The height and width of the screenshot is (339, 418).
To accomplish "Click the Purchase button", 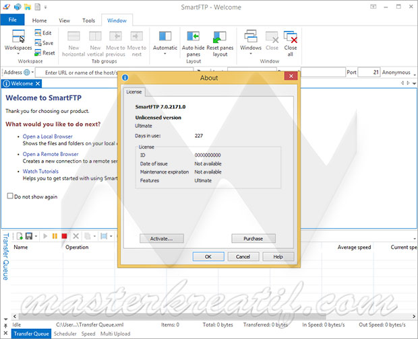I will (253, 239).
